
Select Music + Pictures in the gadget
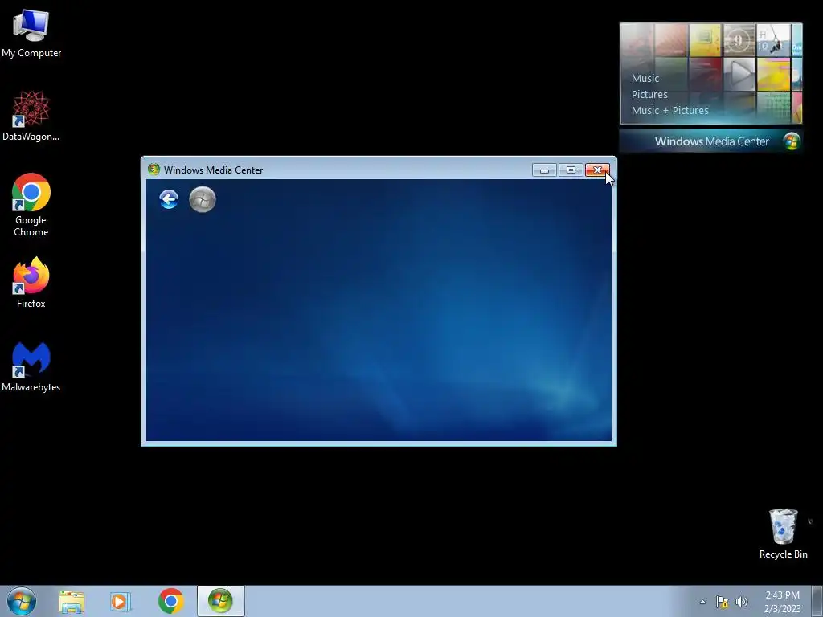point(669,110)
